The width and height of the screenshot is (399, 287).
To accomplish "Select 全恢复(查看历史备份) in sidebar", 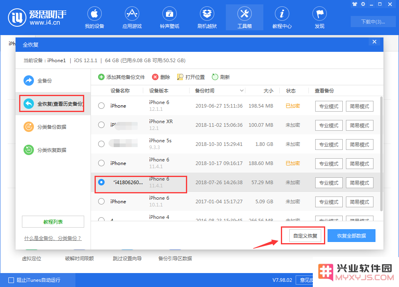I will point(53,104).
